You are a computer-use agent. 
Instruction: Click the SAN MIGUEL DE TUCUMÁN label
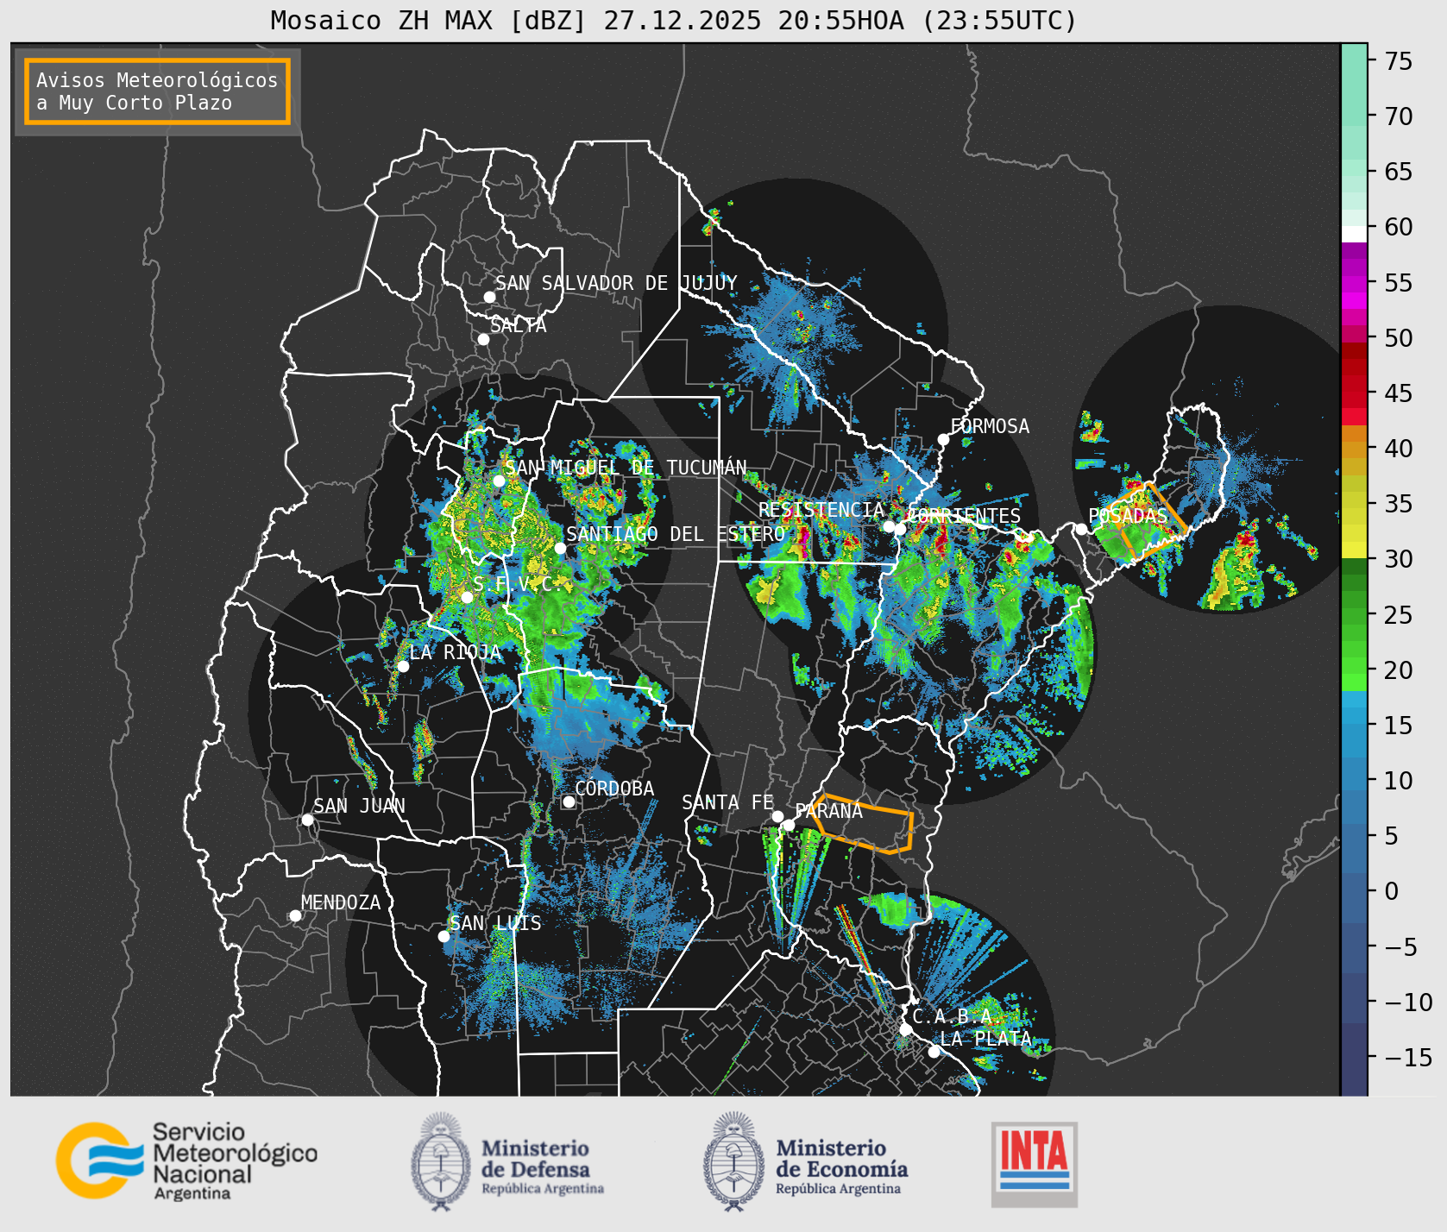click(x=626, y=468)
